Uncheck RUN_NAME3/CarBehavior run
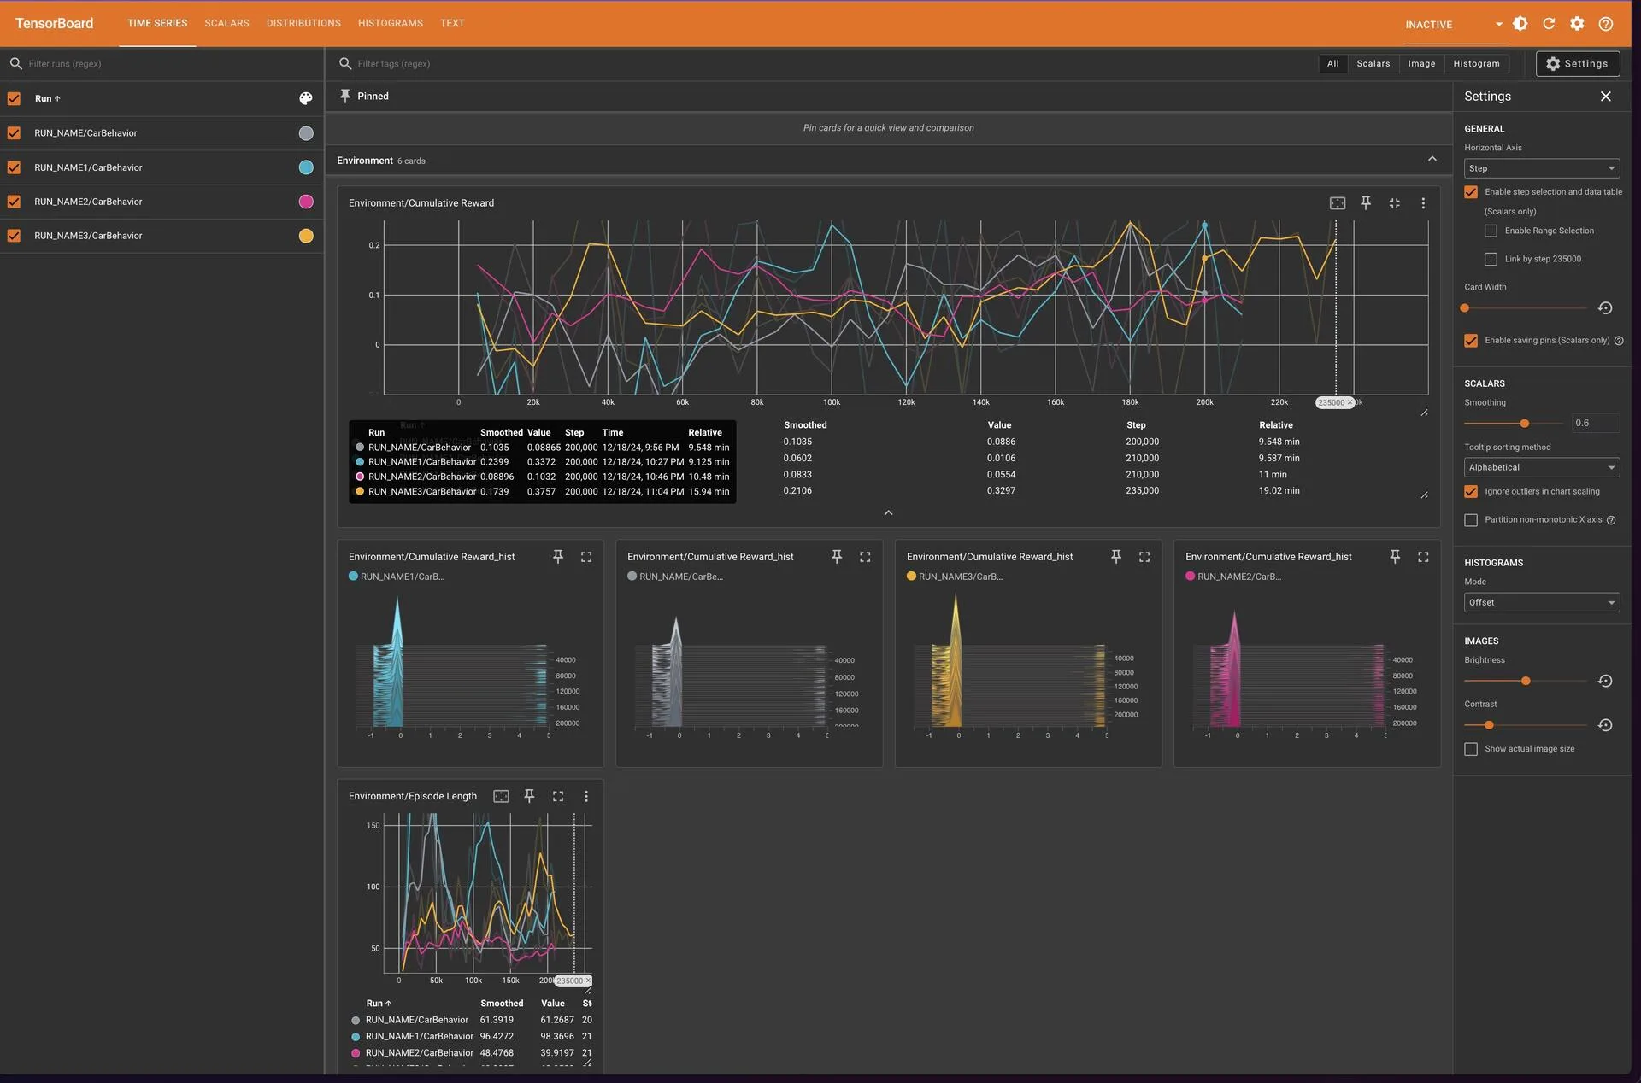The width and height of the screenshot is (1641, 1083). (x=14, y=236)
